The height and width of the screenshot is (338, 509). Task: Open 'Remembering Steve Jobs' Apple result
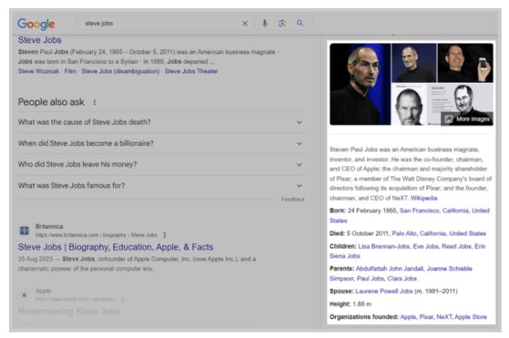[x=68, y=312]
